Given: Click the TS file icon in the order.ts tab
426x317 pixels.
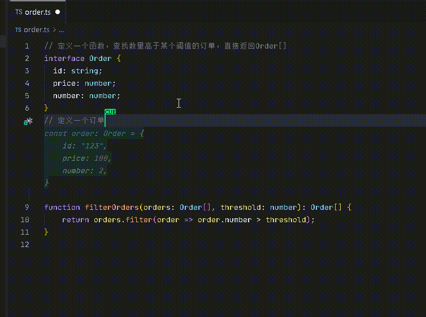Looking at the screenshot, I should coord(19,12).
